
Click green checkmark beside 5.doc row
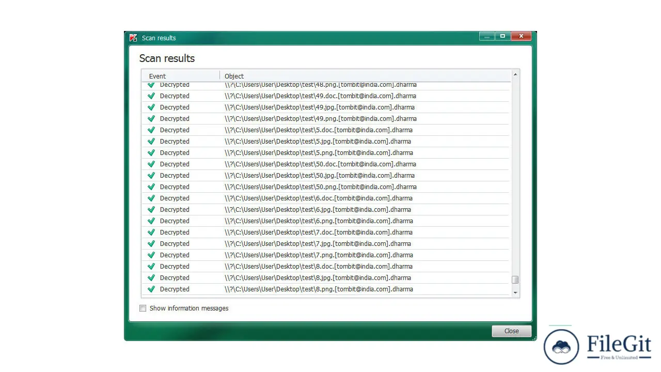tap(151, 130)
